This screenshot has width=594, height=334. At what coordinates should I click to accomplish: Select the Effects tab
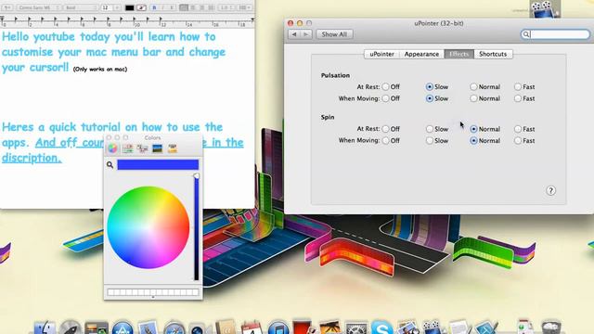coord(458,54)
